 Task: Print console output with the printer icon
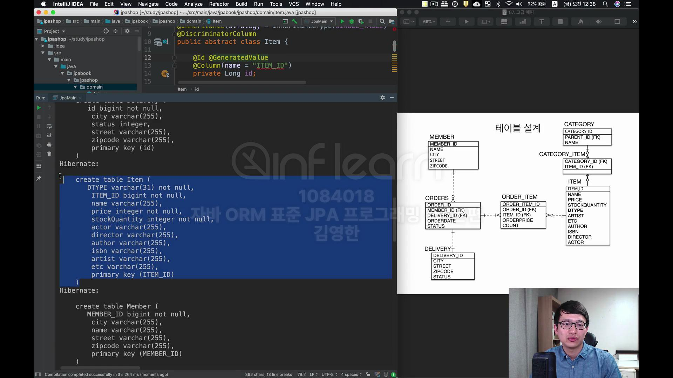coord(49,145)
